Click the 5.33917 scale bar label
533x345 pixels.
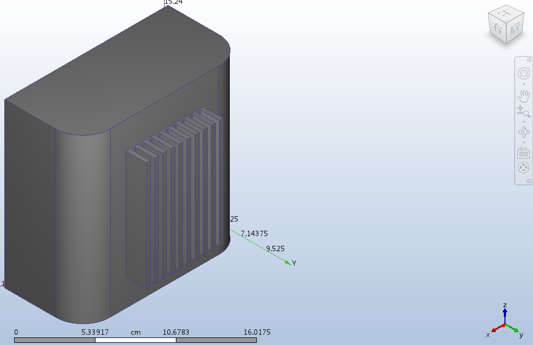tap(95, 332)
